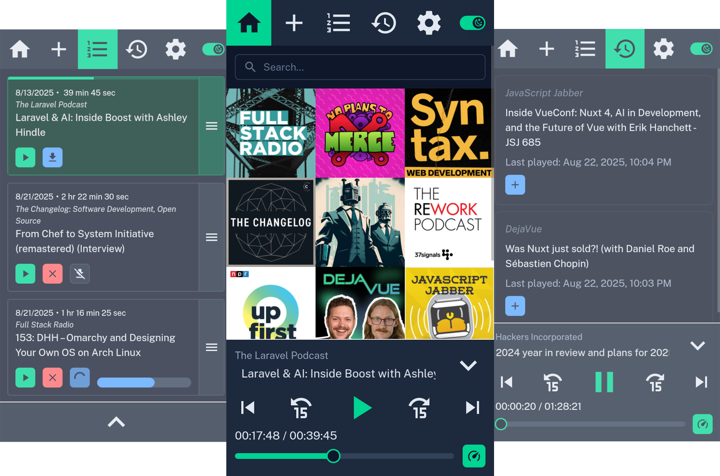Toggle dark mode switch in left panel
Screen dimensions: 720x476
click(x=213, y=49)
